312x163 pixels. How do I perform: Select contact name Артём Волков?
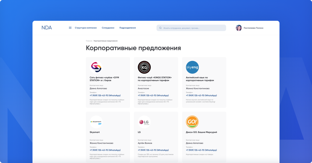(x=145, y=143)
